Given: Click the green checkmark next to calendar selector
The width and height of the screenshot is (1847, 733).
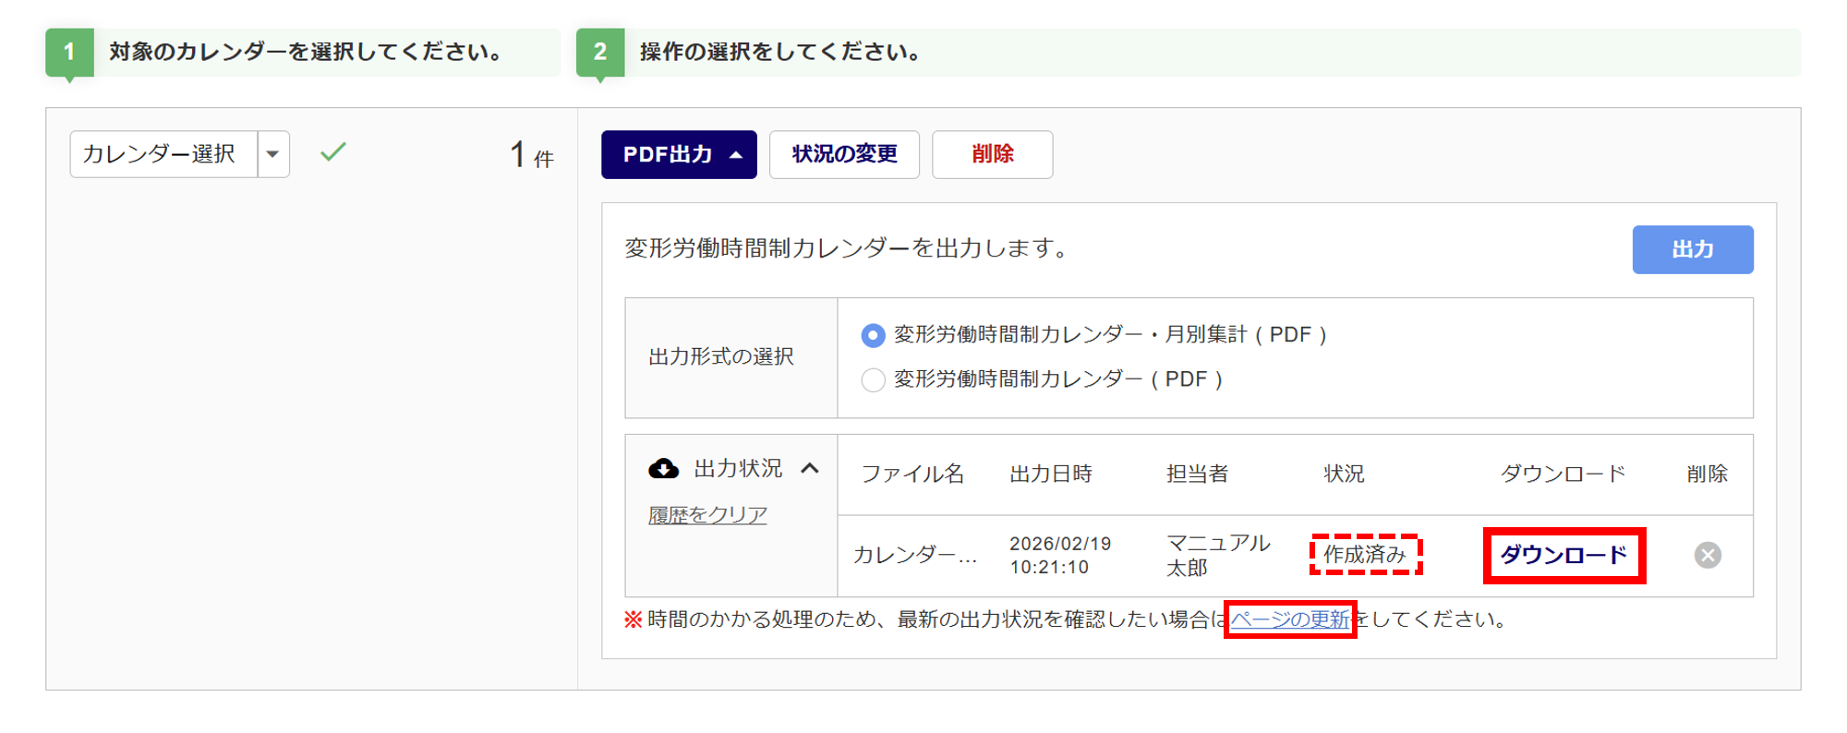Looking at the screenshot, I should coord(333,151).
